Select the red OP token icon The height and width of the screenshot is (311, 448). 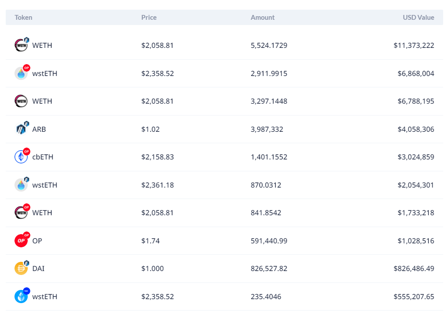(21, 241)
